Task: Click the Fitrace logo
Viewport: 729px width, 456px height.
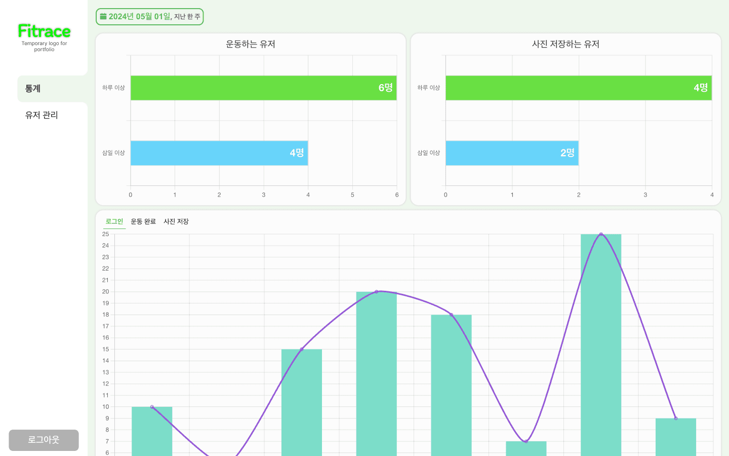Action: 44,31
